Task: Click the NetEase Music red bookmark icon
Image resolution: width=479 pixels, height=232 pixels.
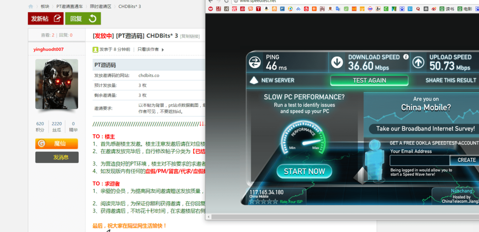Action: point(306,9)
